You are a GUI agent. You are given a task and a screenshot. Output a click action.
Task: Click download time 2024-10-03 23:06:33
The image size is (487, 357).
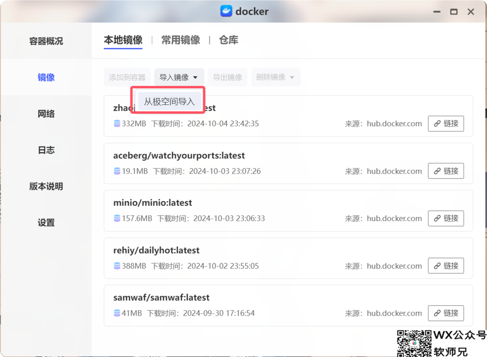tap(229, 218)
